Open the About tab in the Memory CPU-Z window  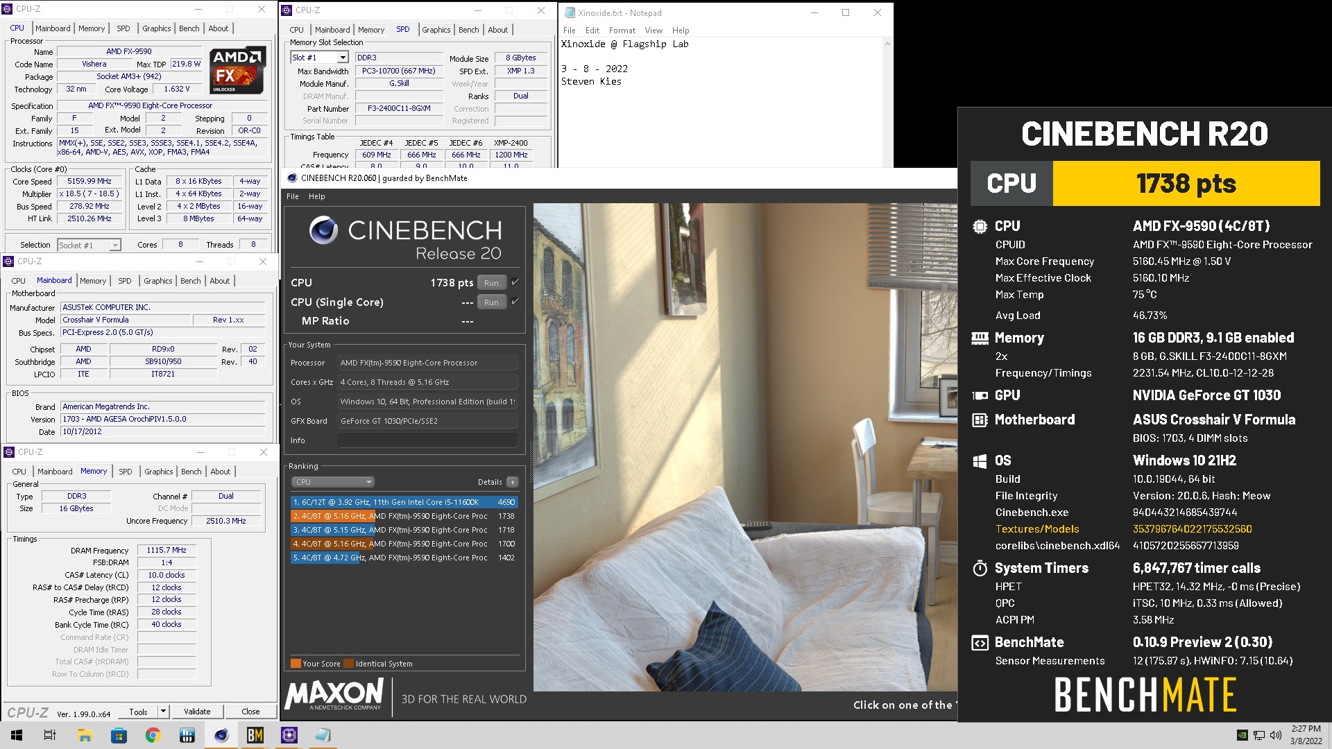tap(221, 472)
